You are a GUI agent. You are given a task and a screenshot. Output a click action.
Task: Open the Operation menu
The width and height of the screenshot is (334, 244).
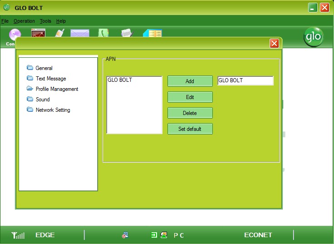tap(24, 21)
